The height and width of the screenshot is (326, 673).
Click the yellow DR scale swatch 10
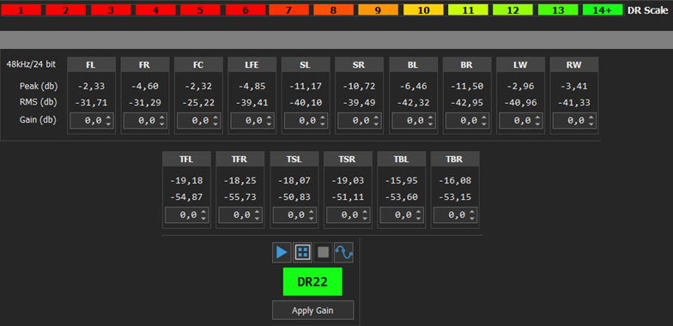[423, 10]
